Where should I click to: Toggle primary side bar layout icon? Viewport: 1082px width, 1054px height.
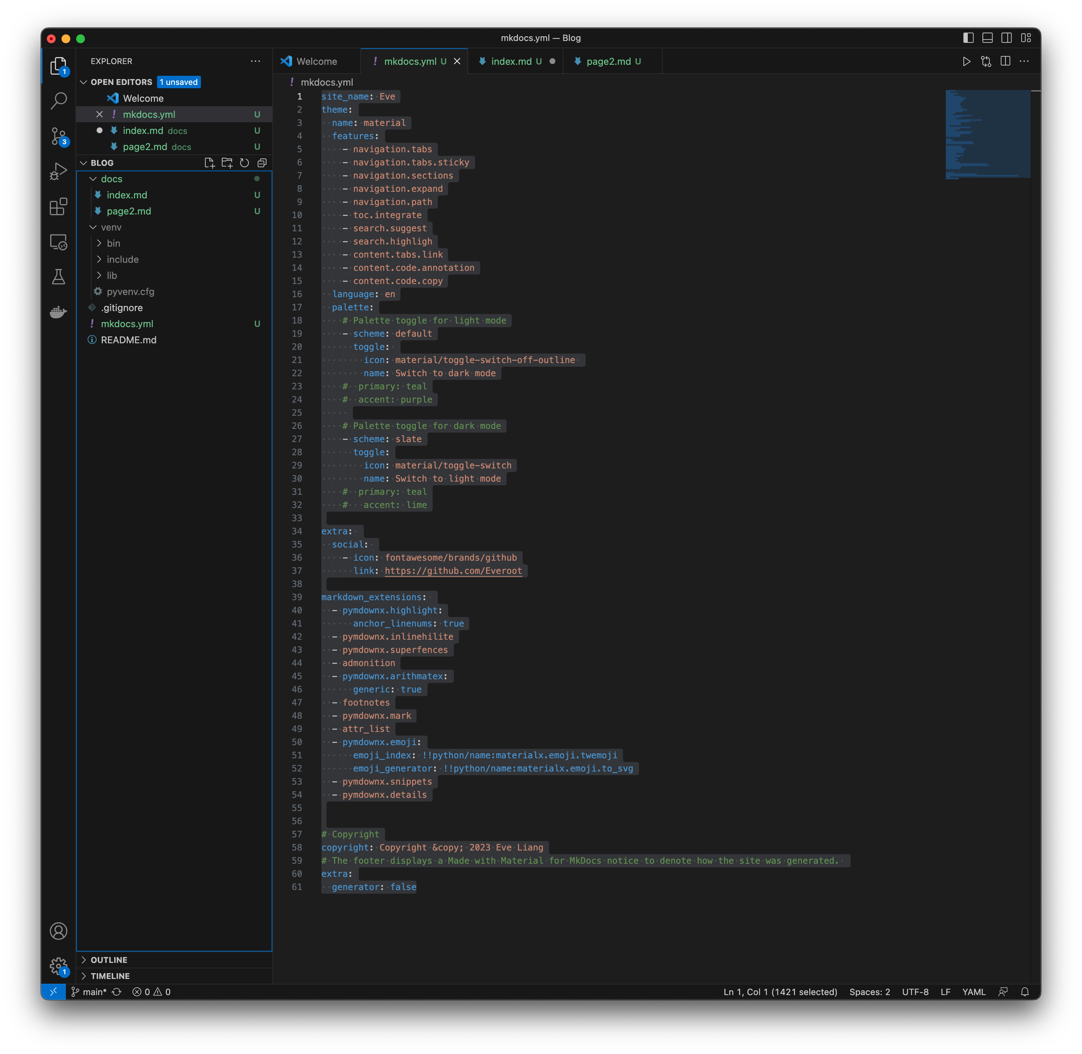tap(968, 38)
